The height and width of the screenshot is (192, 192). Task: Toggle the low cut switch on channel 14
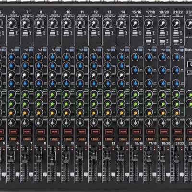(x=121, y=33)
